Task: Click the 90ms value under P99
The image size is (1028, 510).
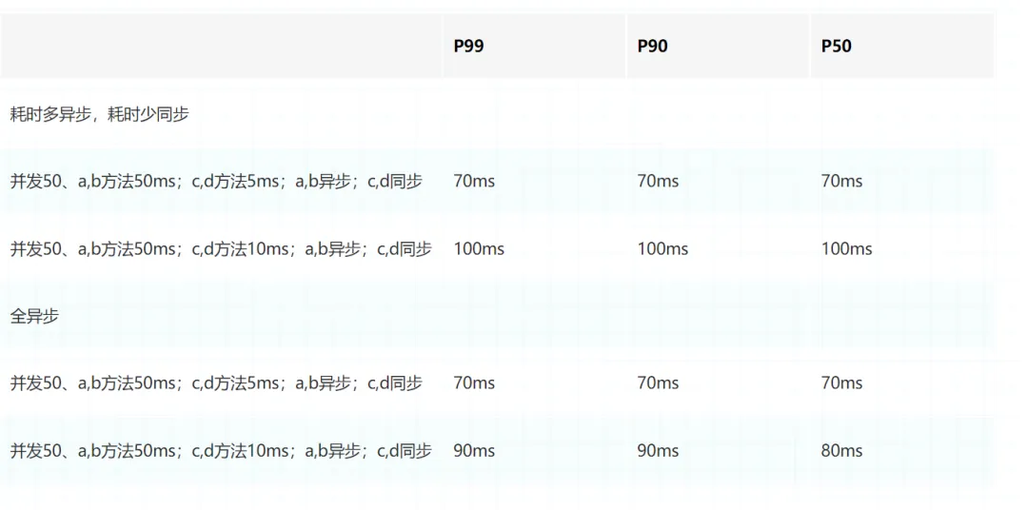Action: 474,451
